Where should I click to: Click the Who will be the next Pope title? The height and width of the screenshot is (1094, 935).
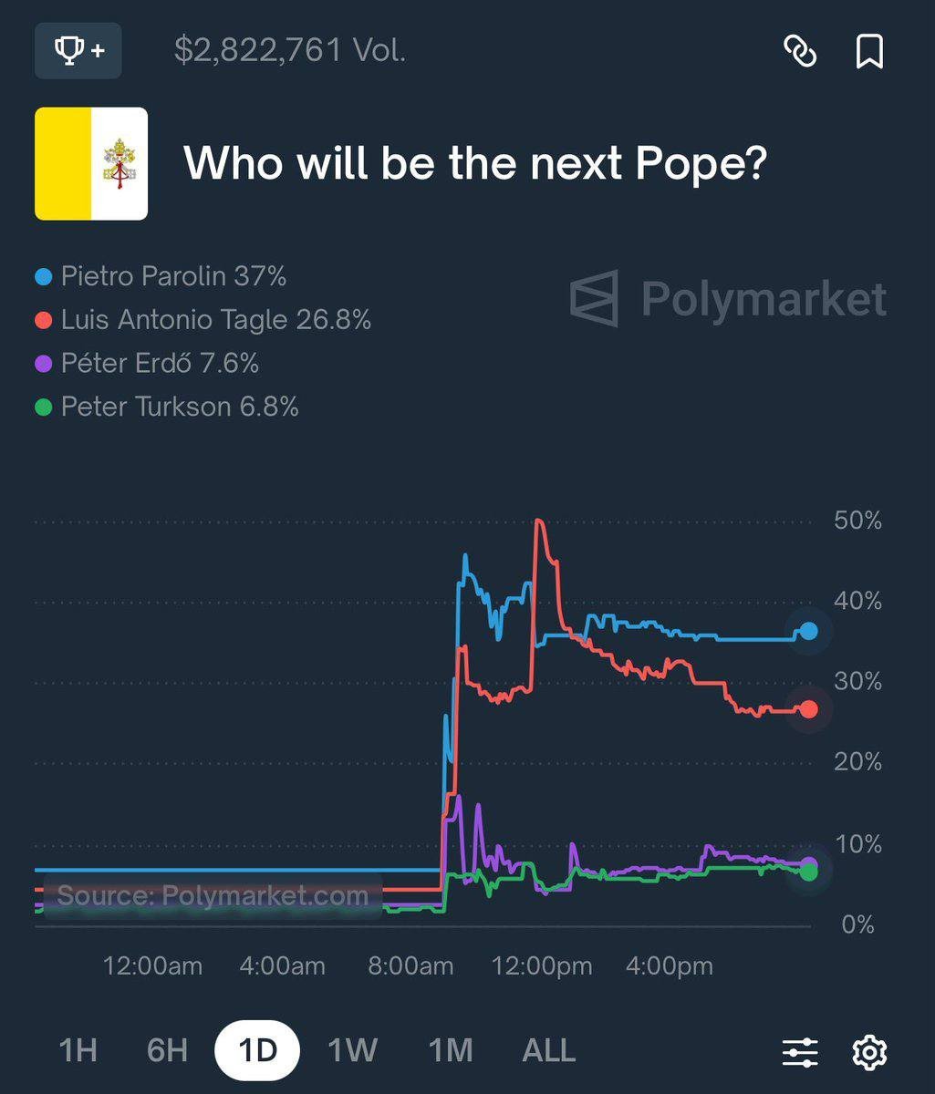pyautogui.click(x=474, y=164)
